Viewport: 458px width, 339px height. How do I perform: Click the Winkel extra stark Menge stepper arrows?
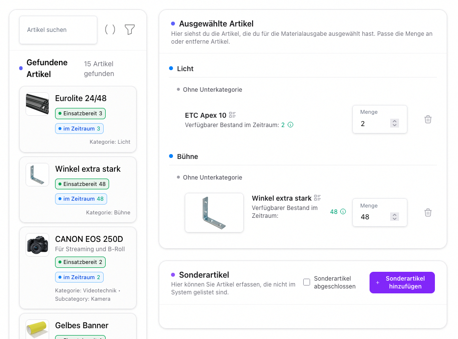(x=395, y=217)
